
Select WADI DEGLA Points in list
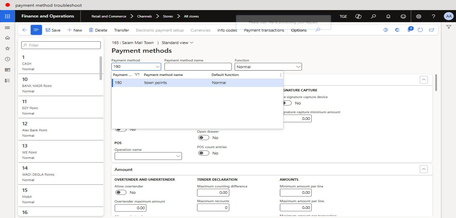pos(60,174)
